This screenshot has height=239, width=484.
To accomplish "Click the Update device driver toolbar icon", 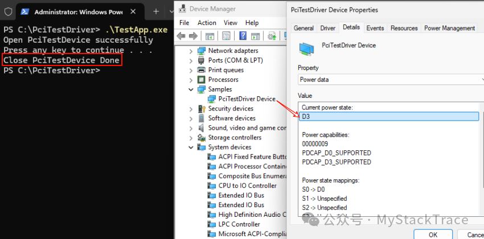I will [272, 36].
